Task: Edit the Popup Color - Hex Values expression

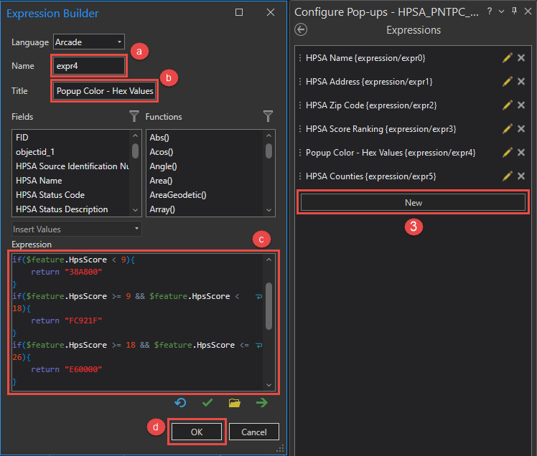Action: (507, 152)
